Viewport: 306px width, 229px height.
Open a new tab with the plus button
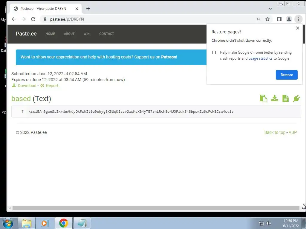coord(88,9)
